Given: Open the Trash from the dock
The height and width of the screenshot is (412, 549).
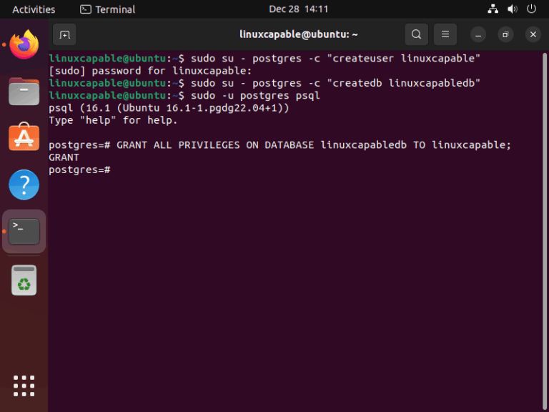Looking at the screenshot, I should coord(24,280).
